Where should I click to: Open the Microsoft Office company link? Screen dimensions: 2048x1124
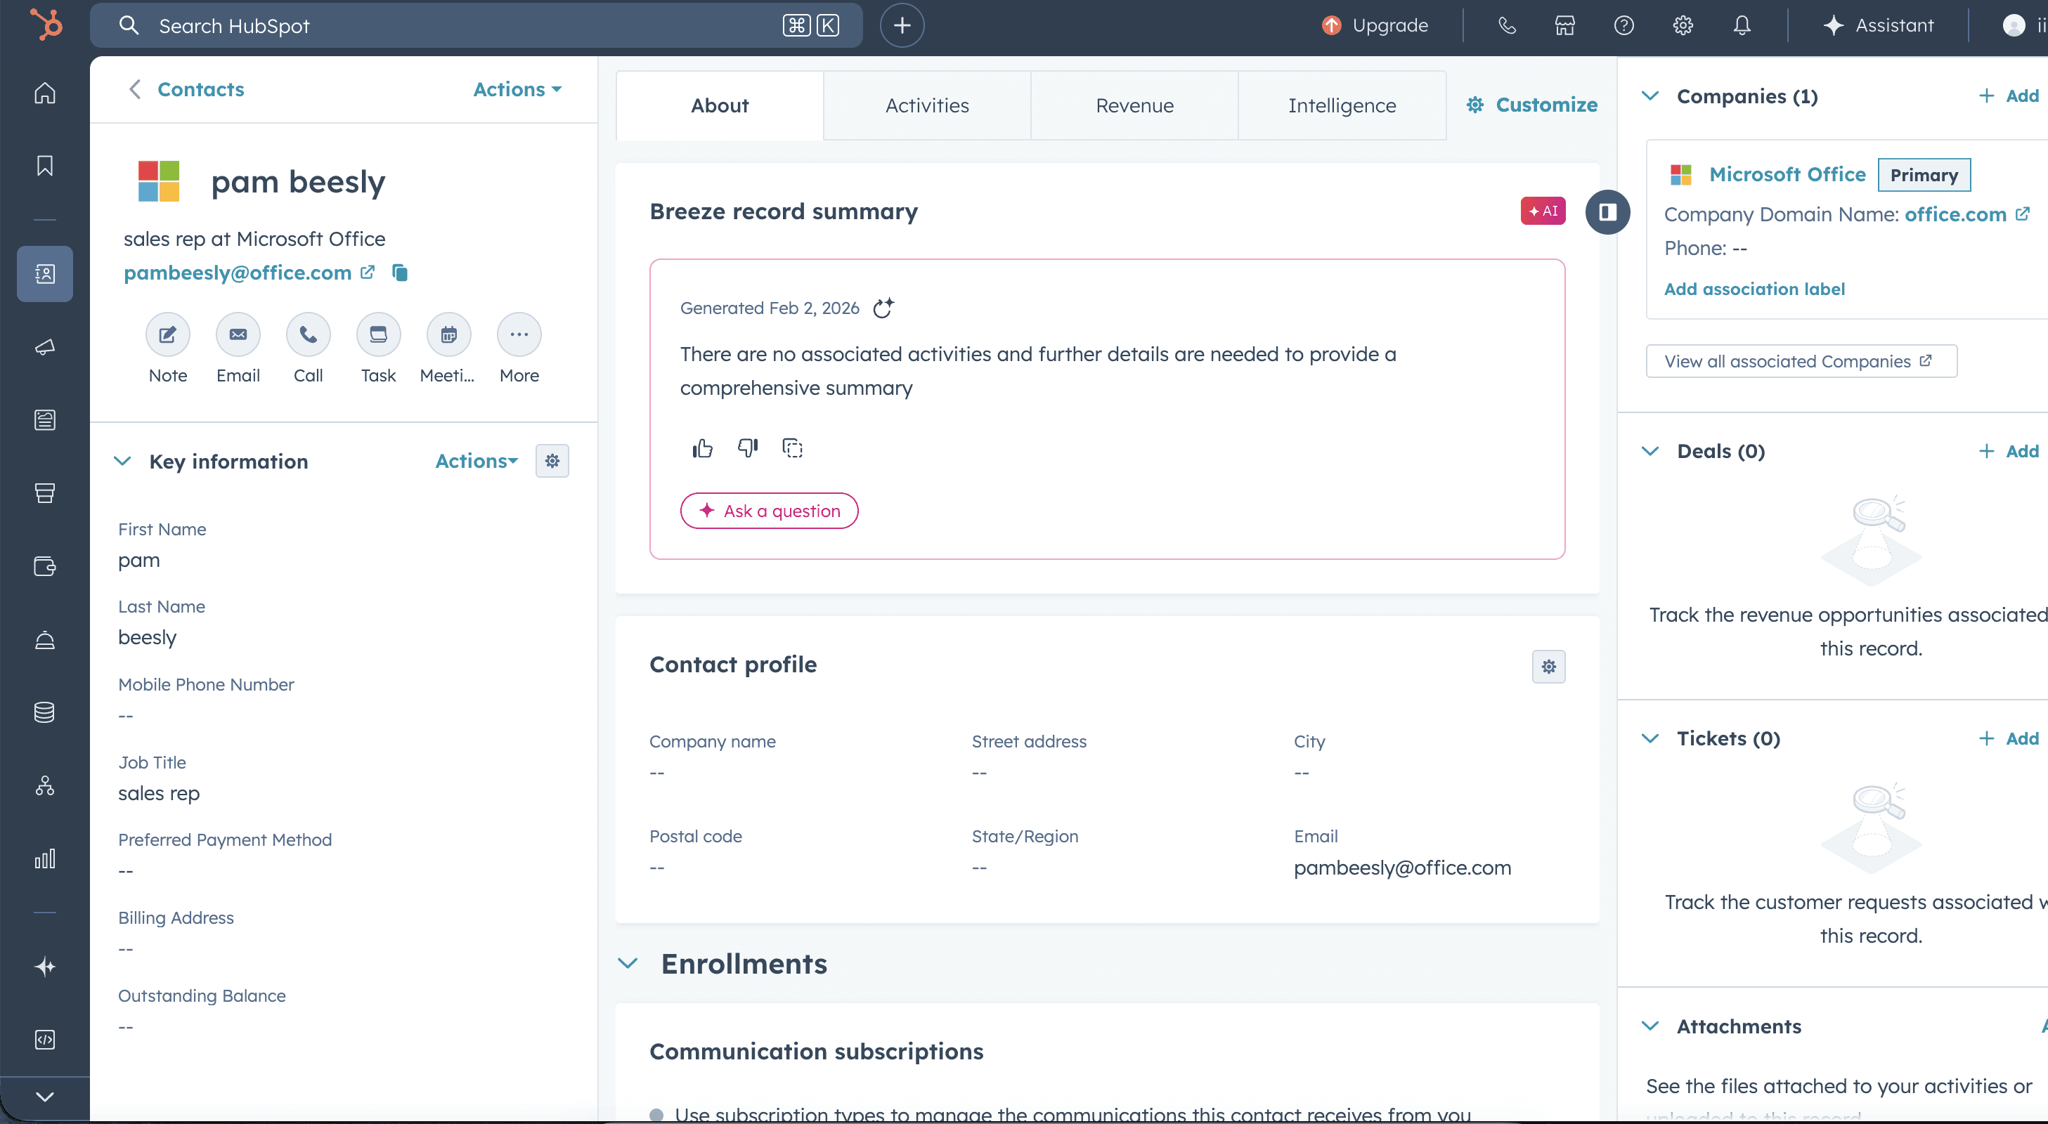tap(1787, 175)
